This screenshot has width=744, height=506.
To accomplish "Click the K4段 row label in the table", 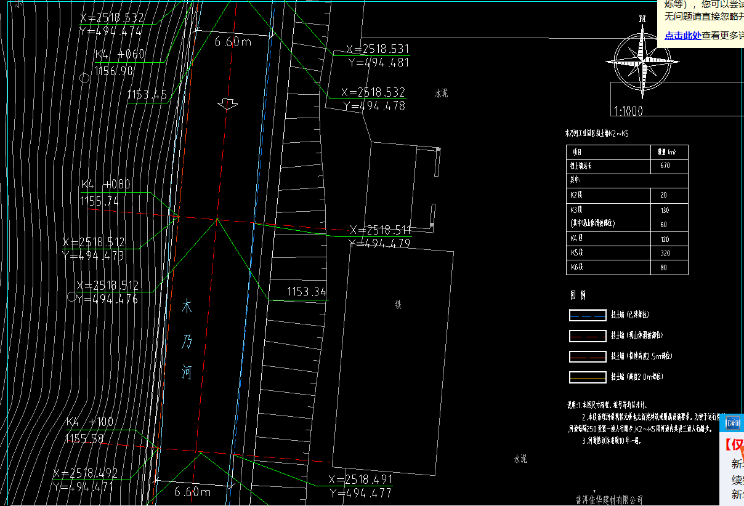I will (x=576, y=238).
